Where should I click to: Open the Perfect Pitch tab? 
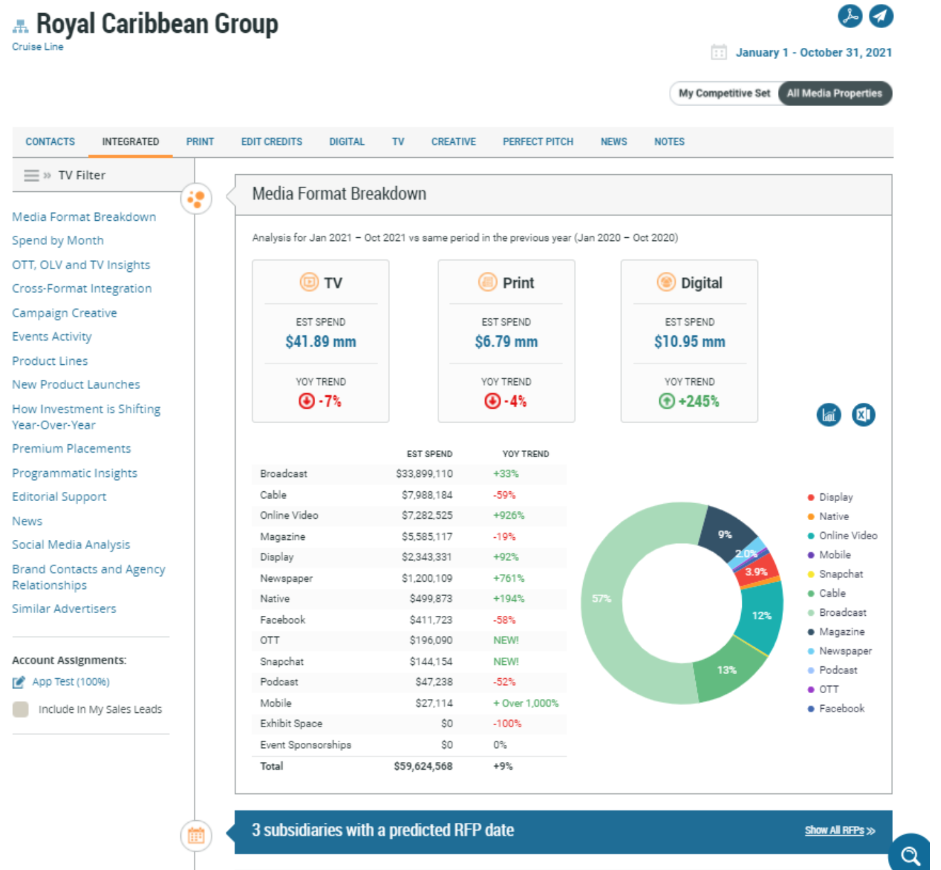(x=538, y=142)
